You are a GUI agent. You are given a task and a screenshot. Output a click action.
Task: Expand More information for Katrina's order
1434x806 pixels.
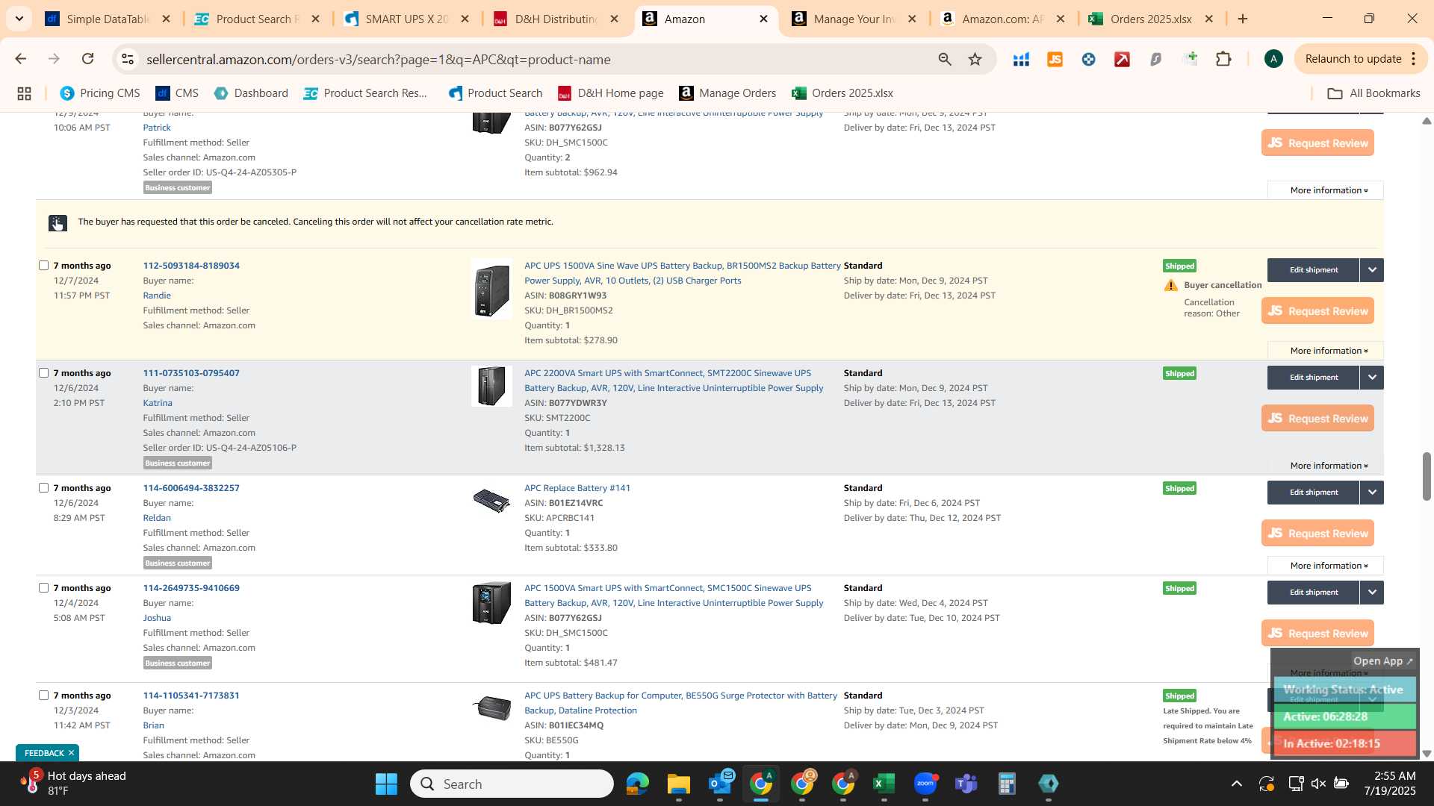1326,466
